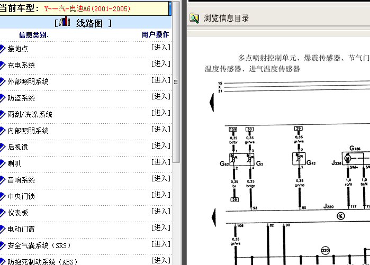Click the folder search icon by 浏览信息目录

point(194,18)
